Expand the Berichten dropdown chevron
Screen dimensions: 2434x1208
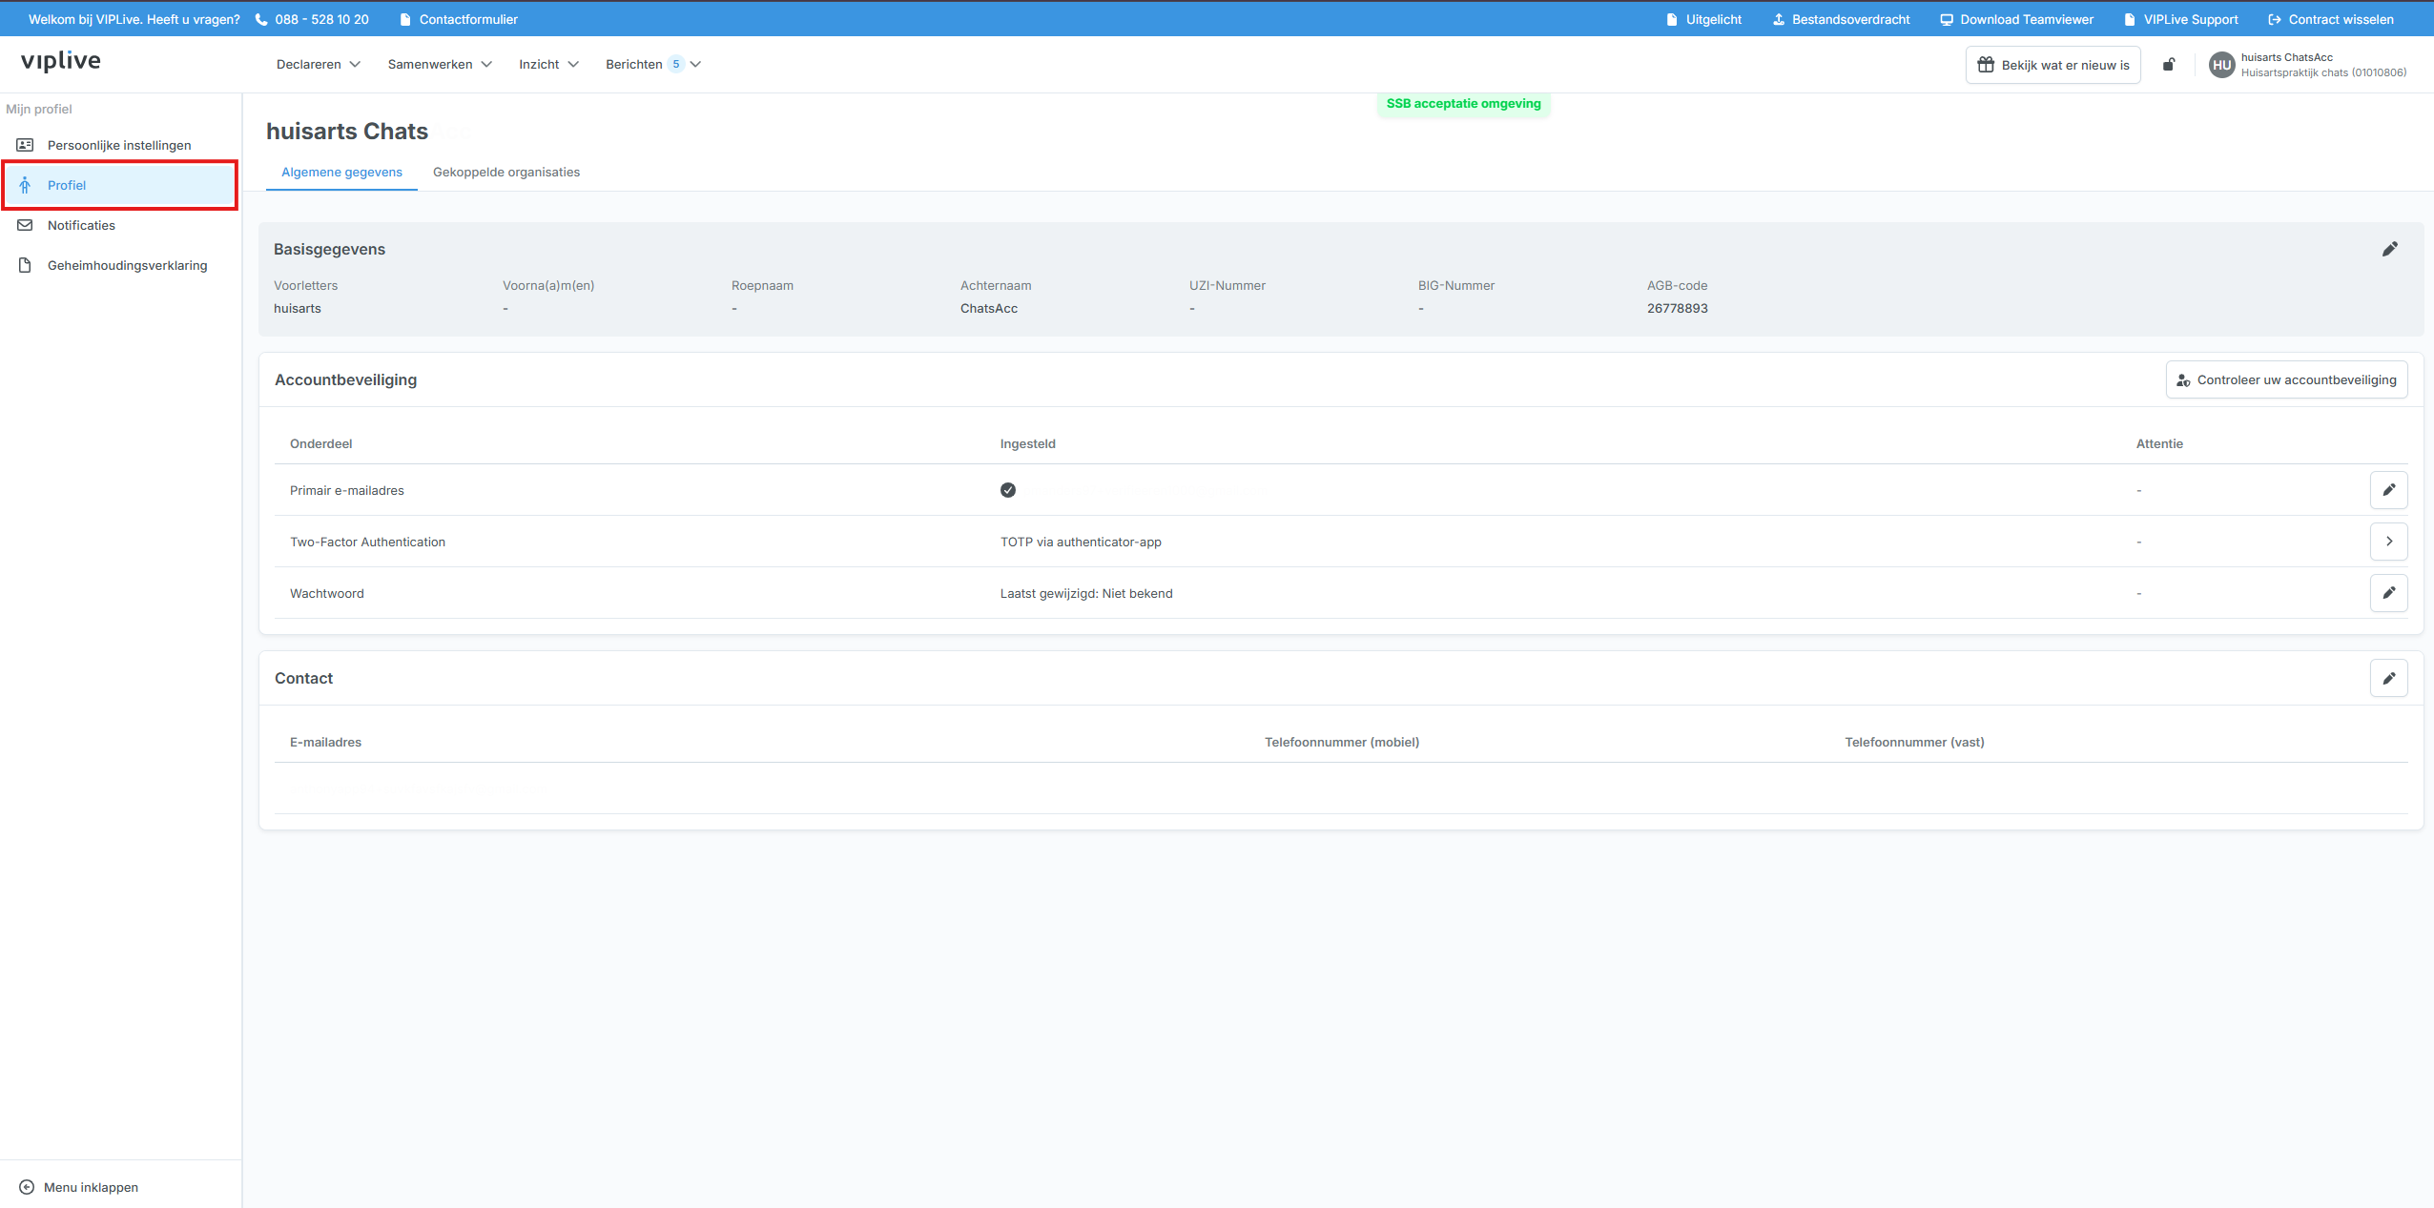click(696, 64)
